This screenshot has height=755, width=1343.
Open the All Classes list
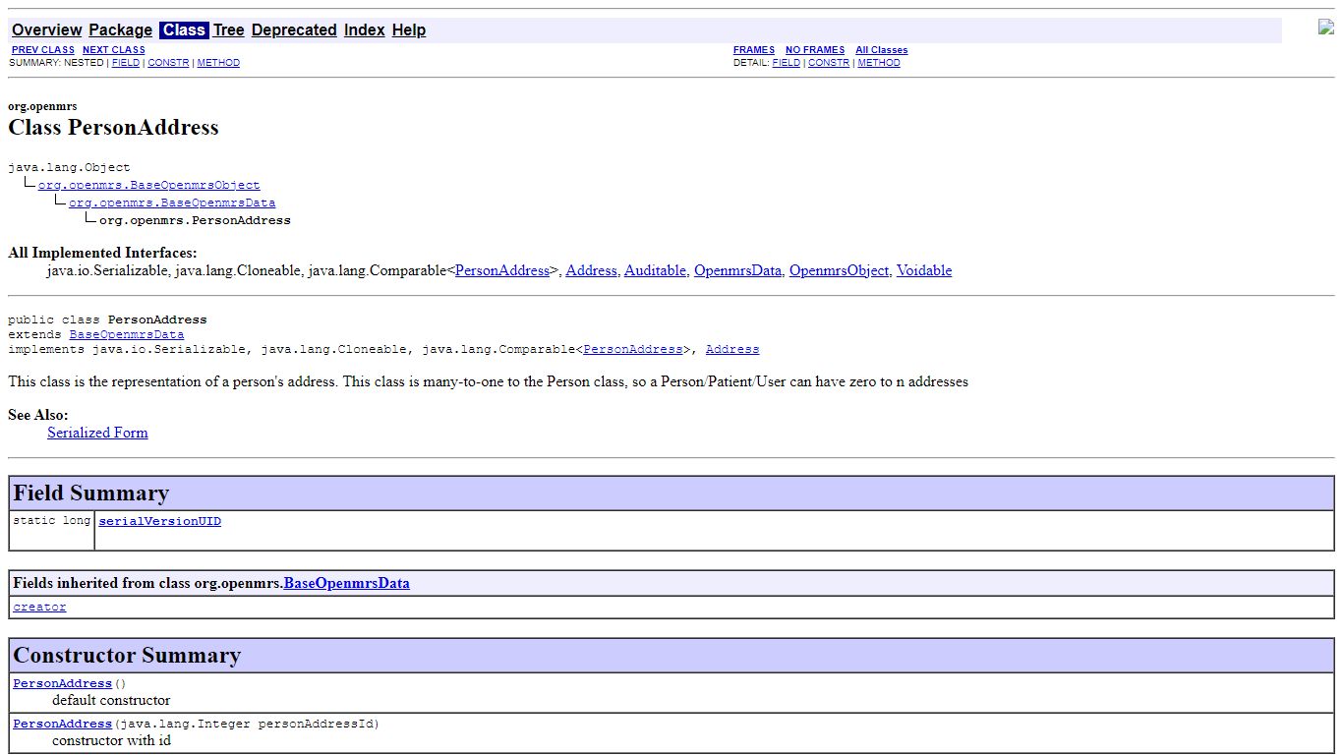point(882,50)
